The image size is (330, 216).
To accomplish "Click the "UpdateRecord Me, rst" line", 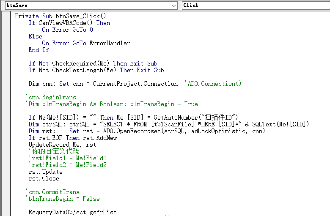I will (x=63, y=145).
